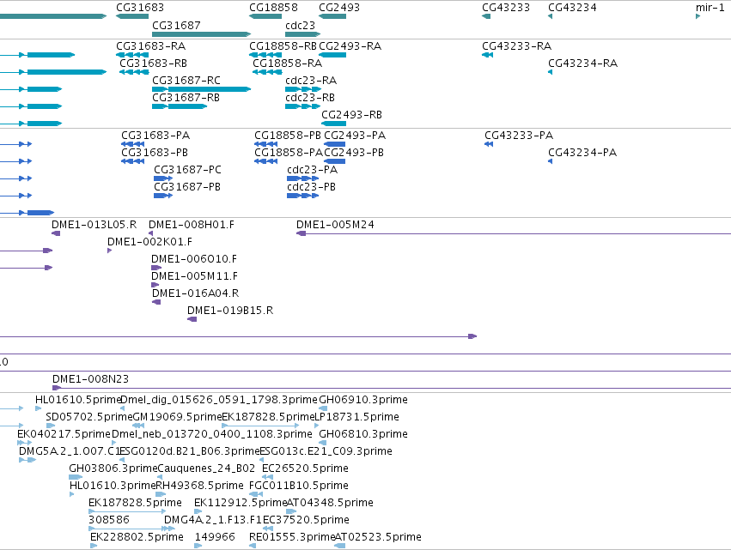Screen dimensions: 731x550
Task: Select the CG31687-PB protein label
Action: point(187,187)
